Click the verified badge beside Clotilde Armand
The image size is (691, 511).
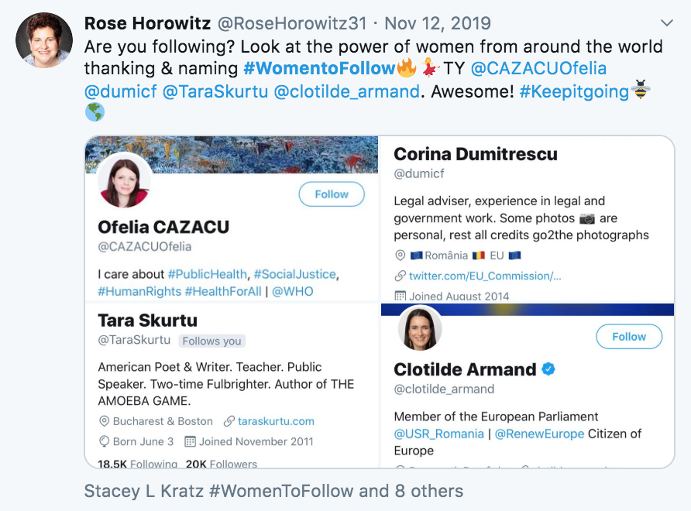[548, 369]
